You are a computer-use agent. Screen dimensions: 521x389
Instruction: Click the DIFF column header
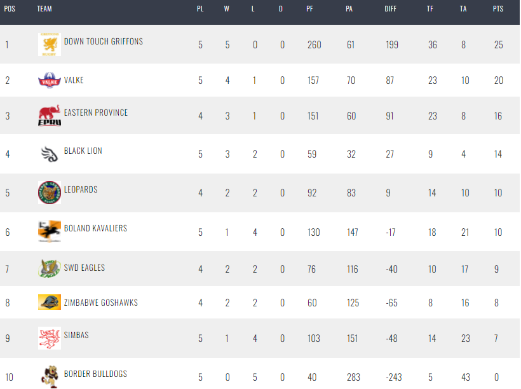(x=391, y=9)
